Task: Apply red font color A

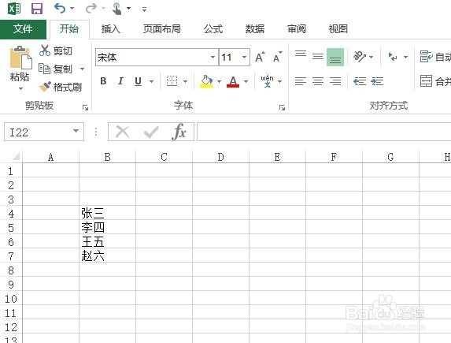Action: coord(233,81)
